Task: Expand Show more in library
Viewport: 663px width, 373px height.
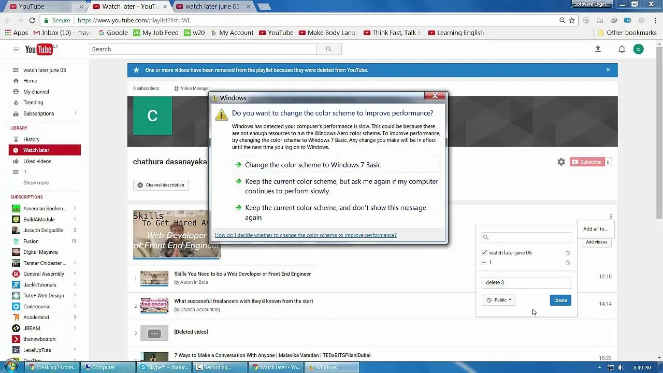Action: (36, 183)
